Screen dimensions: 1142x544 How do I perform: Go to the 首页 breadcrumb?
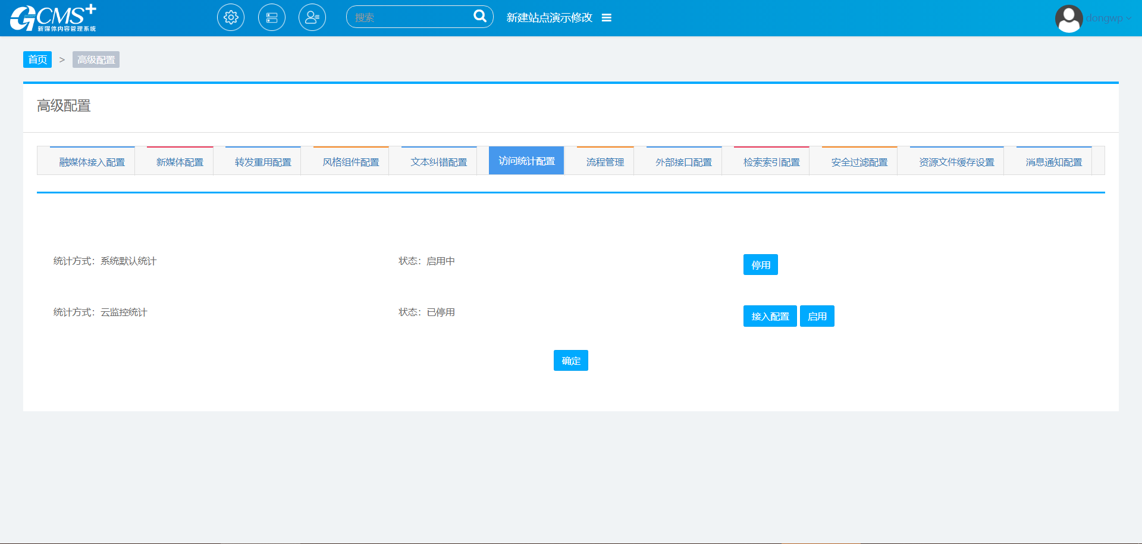(x=37, y=60)
